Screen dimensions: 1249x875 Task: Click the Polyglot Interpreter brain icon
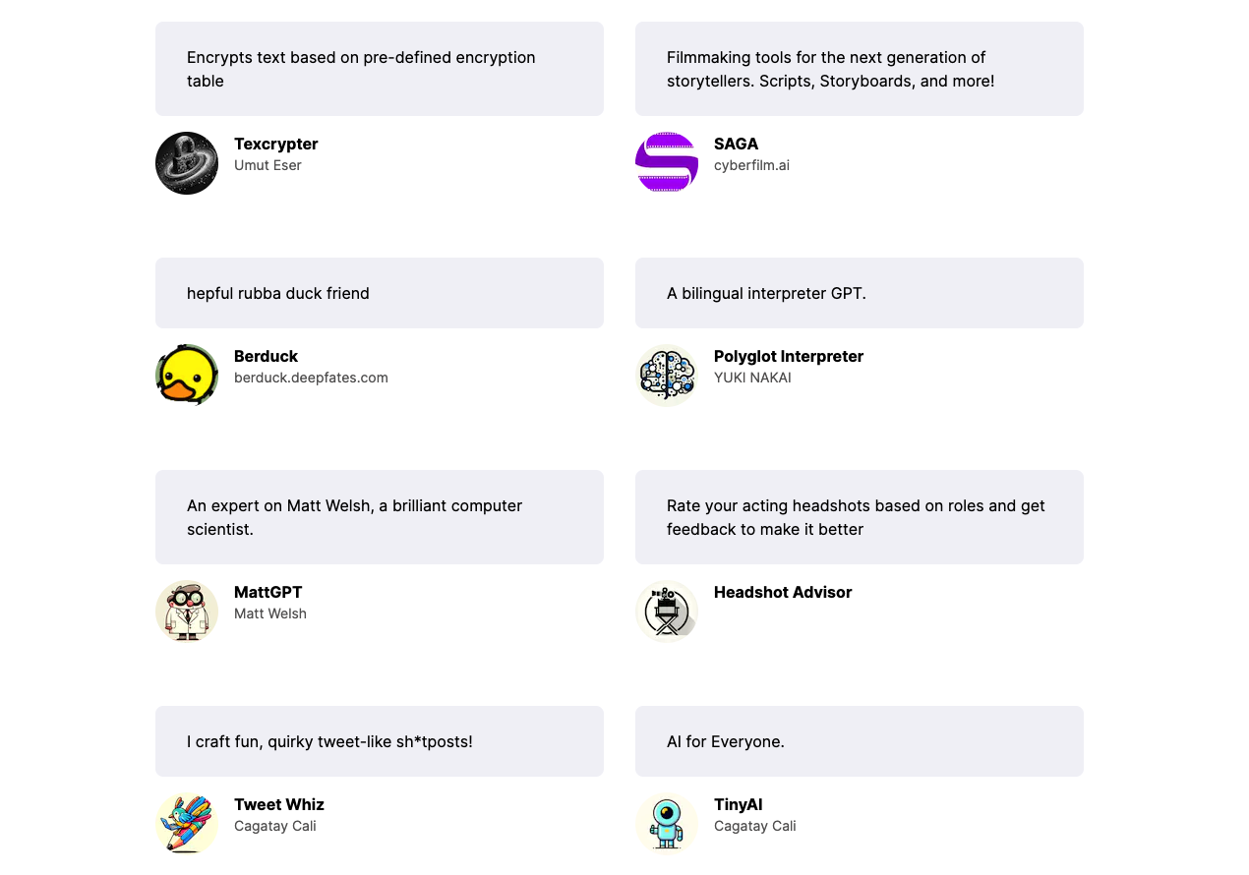667,376
